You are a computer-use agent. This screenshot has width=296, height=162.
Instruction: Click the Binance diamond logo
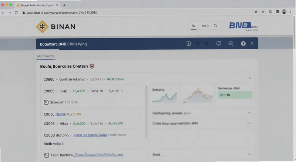[x=42, y=27]
